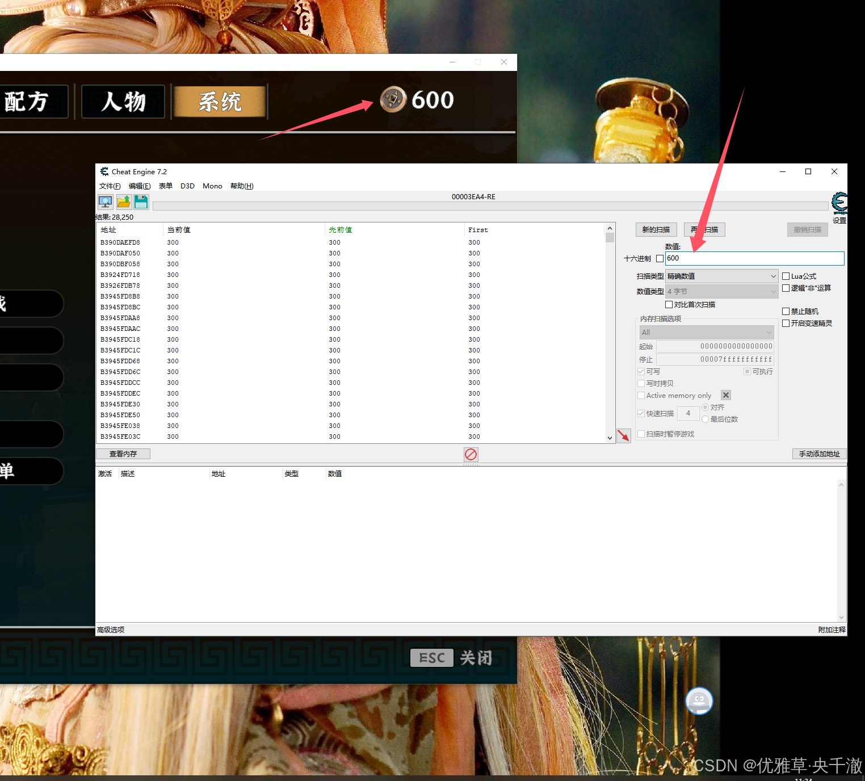
Task: Open the 编辑(E) menu
Action: click(140, 186)
